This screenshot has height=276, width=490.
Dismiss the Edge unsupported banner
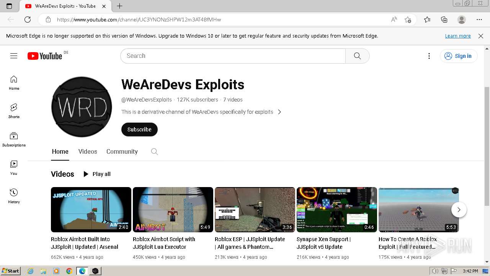(x=481, y=36)
